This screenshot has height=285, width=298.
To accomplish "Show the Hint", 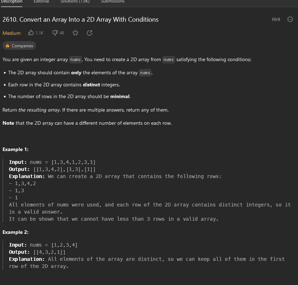I will click(276, 19).
